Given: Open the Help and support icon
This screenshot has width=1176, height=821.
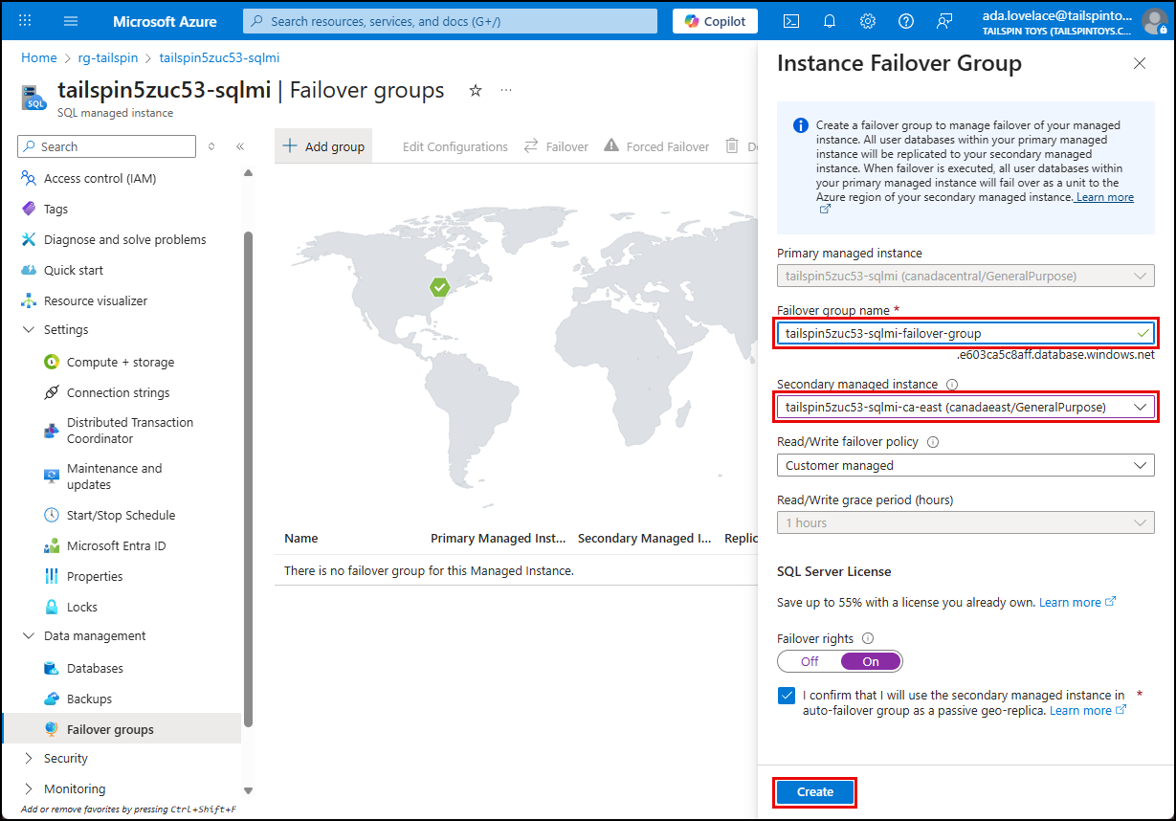Looking at the screenshot, I should pyautogui.click(x=905, y=20).
